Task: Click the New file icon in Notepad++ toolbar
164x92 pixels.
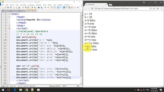Action: point(3,7)
